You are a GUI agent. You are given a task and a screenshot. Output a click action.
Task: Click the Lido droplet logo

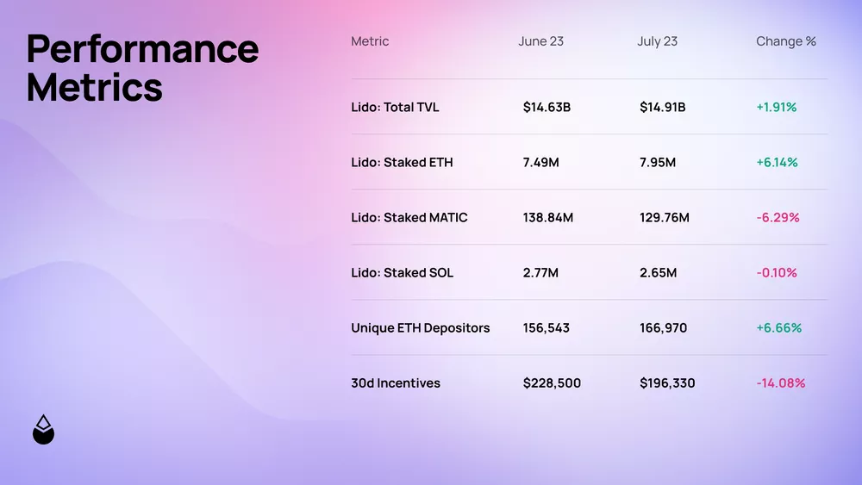point(43,430)
